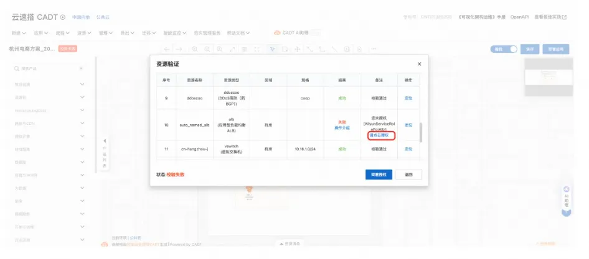This screenshot has height=259, width=589.
Task: Click the redo right-arrow toolbar icon
Action: 179,49
